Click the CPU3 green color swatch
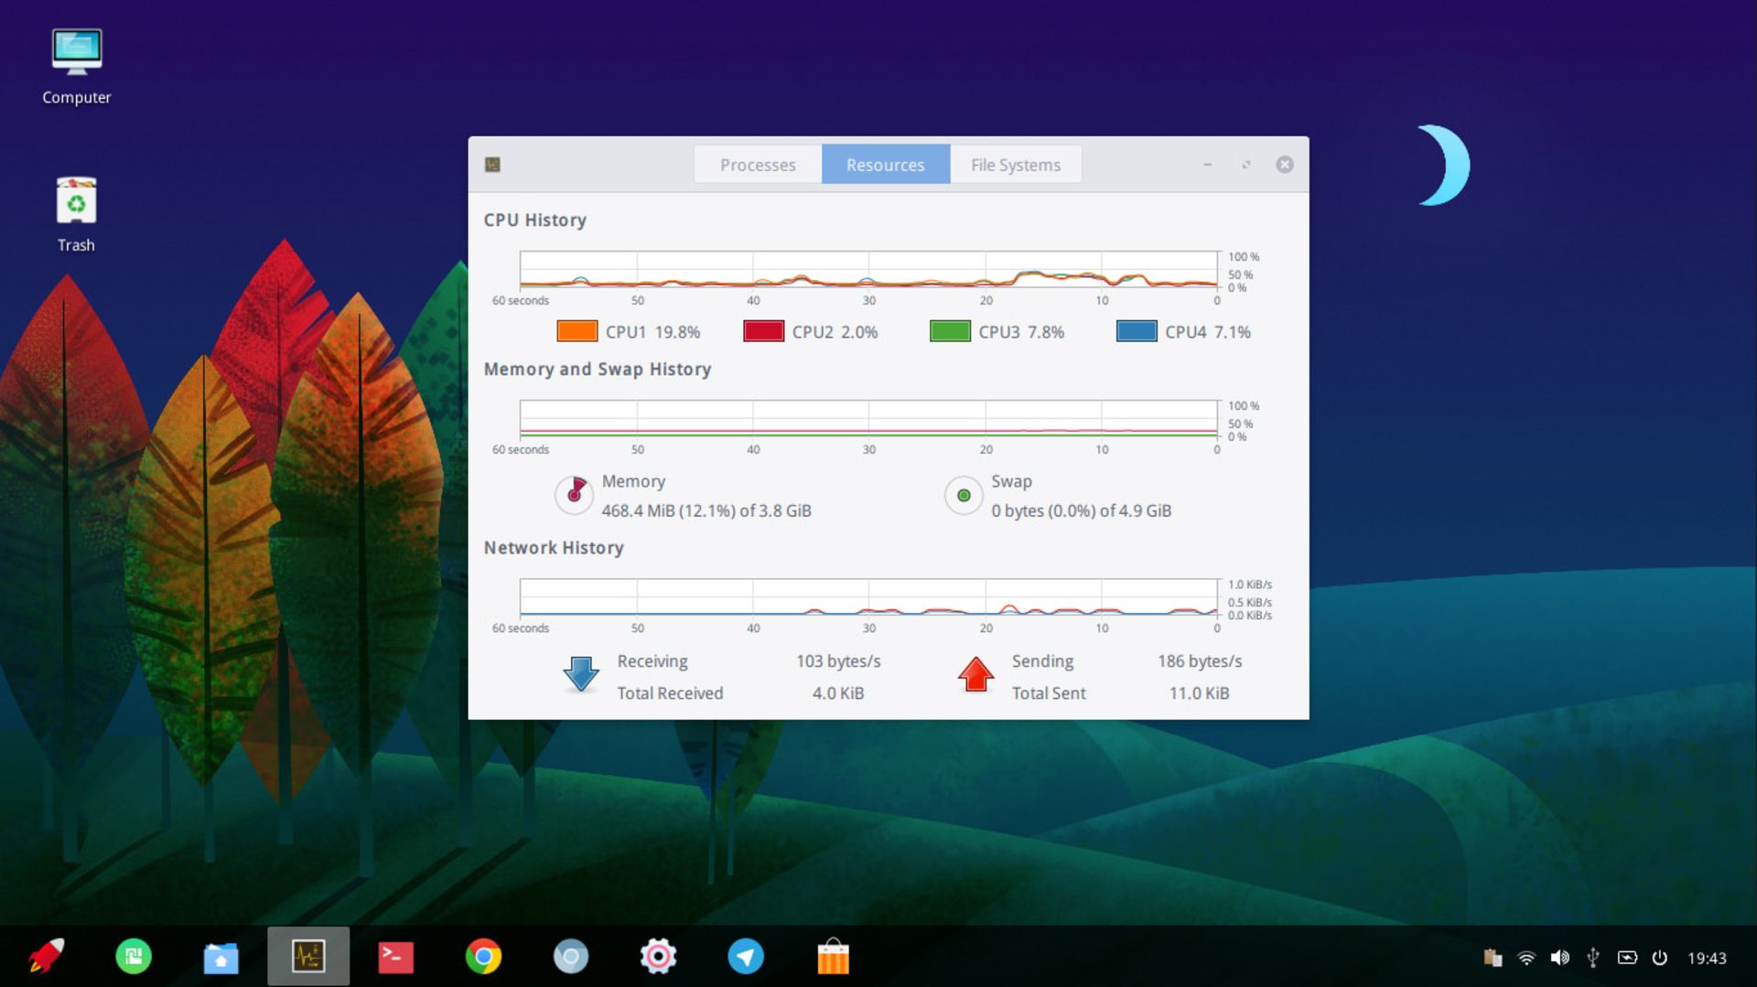 pyautogui.click(x=950, y=331)
